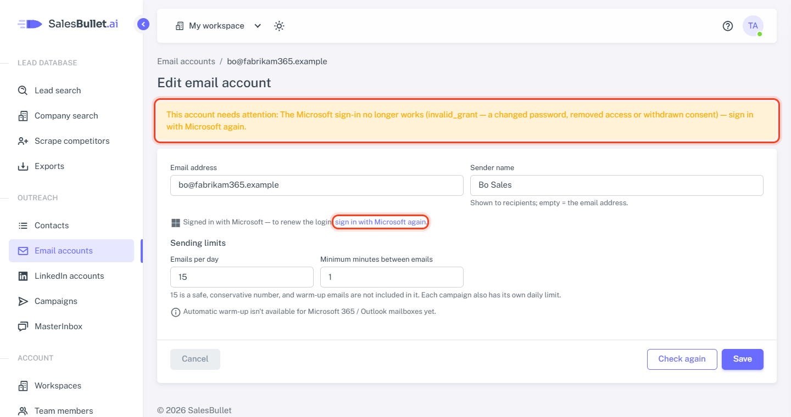Click the SalesBullet.ai logo
The width and height of the screenshot is (791, 417).
pyautogui.click(x=68, y=24)
